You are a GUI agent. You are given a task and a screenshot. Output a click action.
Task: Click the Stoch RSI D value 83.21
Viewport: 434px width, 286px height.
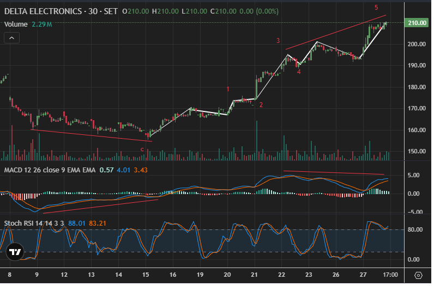click(x=98, y=225)
